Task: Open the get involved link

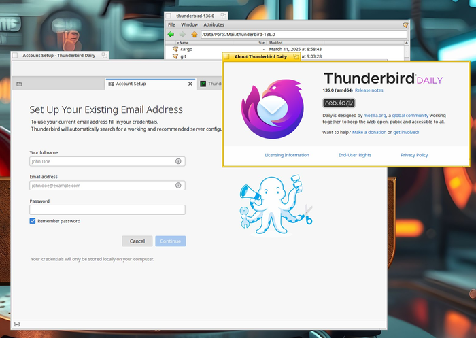Action: pos(406,132)
